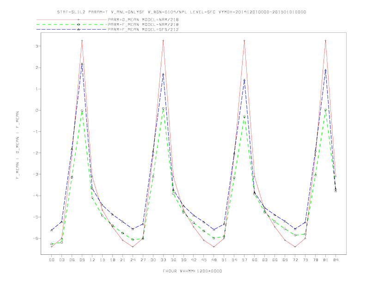Screen dimensions: 366x283
Task: Click the blue dashed legend line sample
Action: click(72, 30)
